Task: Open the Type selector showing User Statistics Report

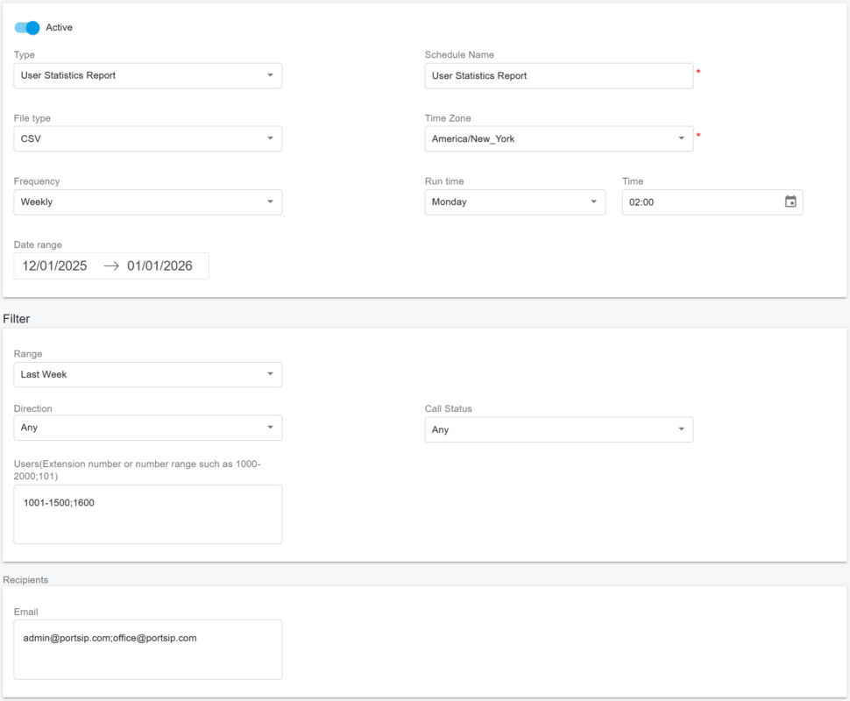Action: click(x=147, y=75)
